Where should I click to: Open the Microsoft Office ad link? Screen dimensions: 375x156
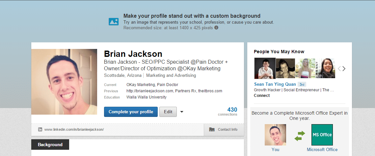pos(322,149)
